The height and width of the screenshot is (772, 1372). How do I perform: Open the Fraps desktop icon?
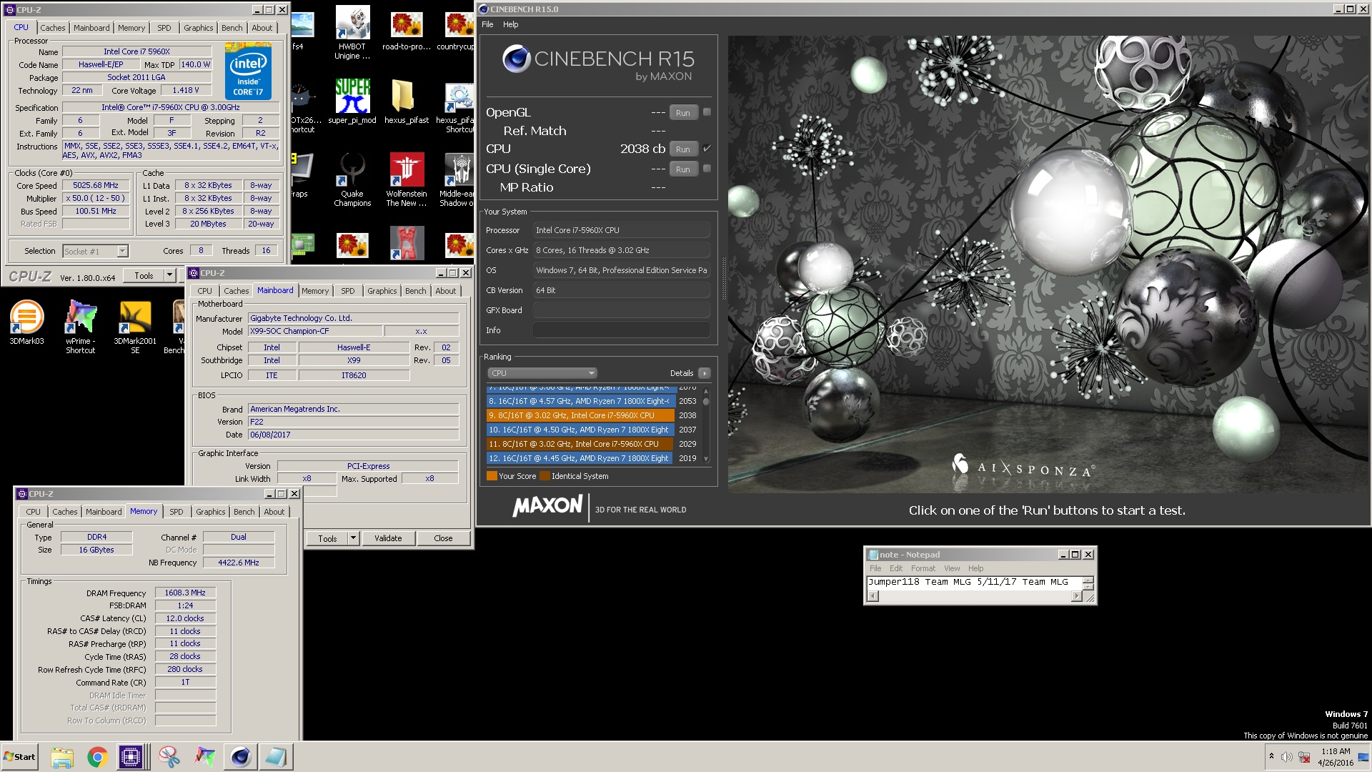click(302, 176)
